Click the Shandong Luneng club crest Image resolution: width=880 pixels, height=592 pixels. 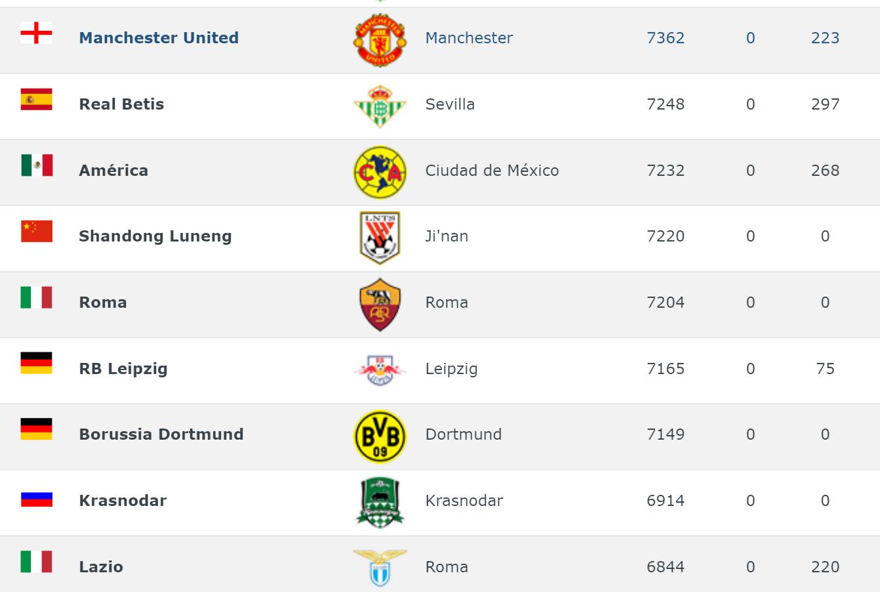tap(380, 238)
